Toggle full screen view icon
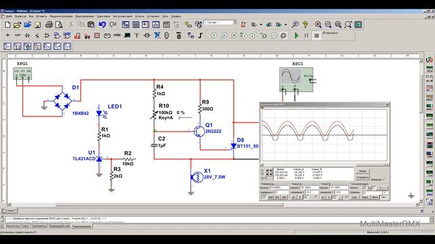The height and width of the screenshot is (244, 435). tap(358, 24)
